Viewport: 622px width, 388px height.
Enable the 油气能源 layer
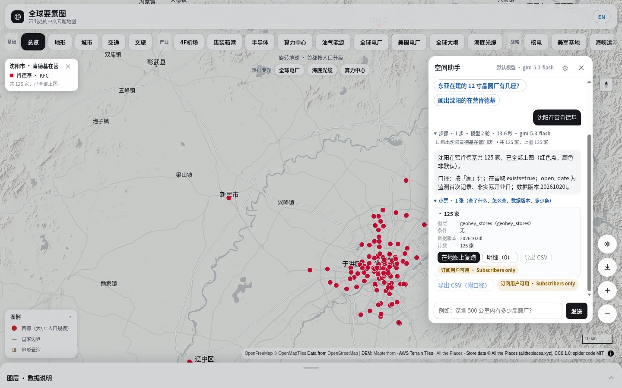[333, 42]
